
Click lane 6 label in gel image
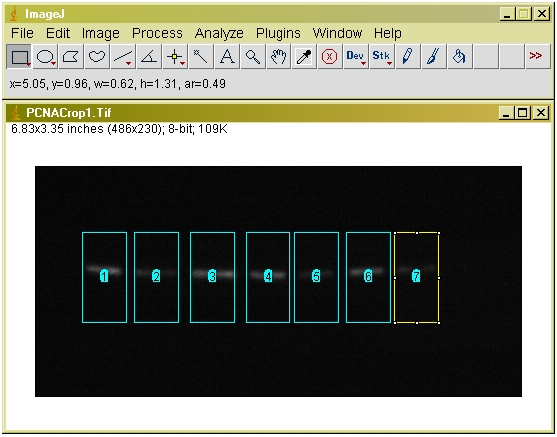point(368,275)
